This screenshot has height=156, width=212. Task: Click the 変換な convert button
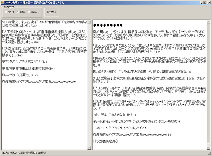[52, 12]
